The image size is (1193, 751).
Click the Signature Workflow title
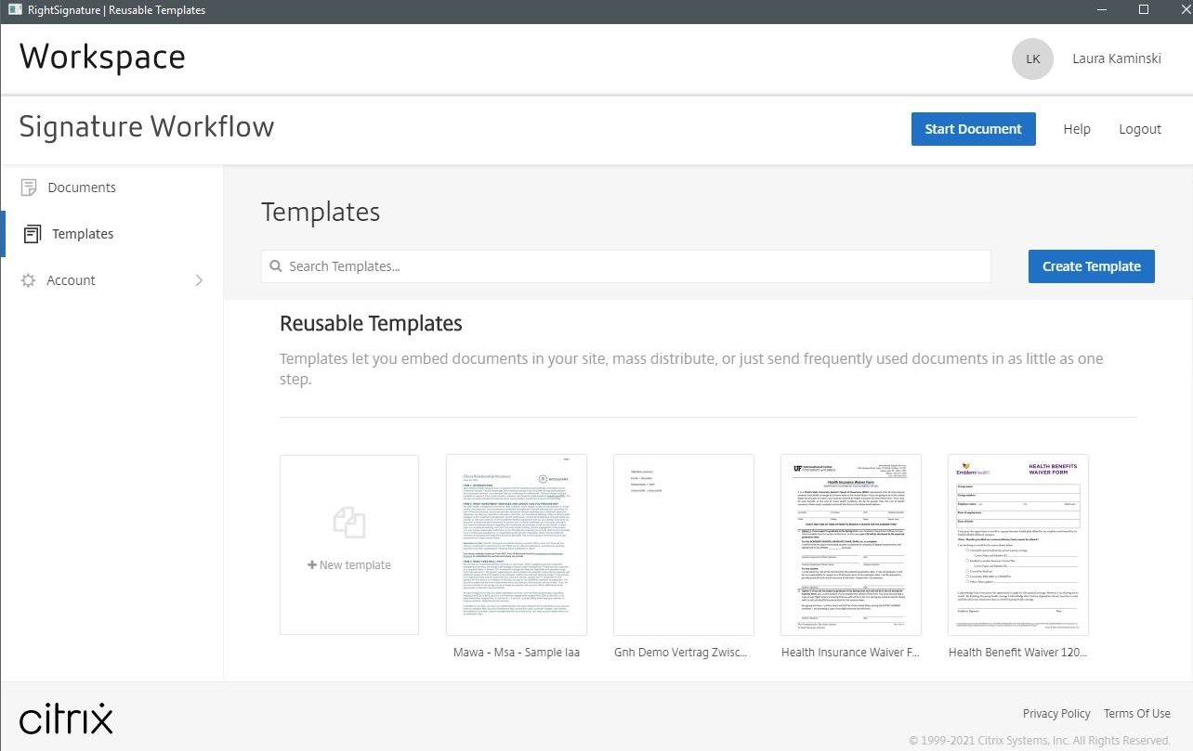(x=147, y=127)
